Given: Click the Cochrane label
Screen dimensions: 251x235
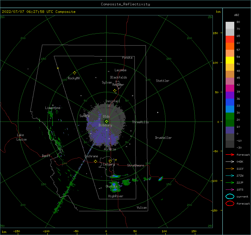Looking at the screenshot, I should coord(91,156).
